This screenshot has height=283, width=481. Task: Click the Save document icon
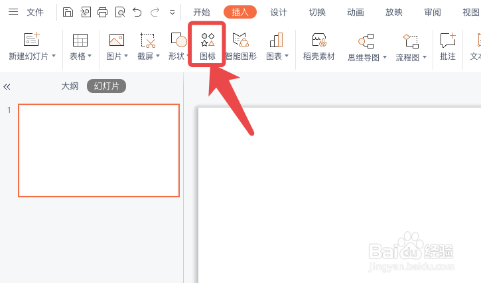(x=68, y=12)
